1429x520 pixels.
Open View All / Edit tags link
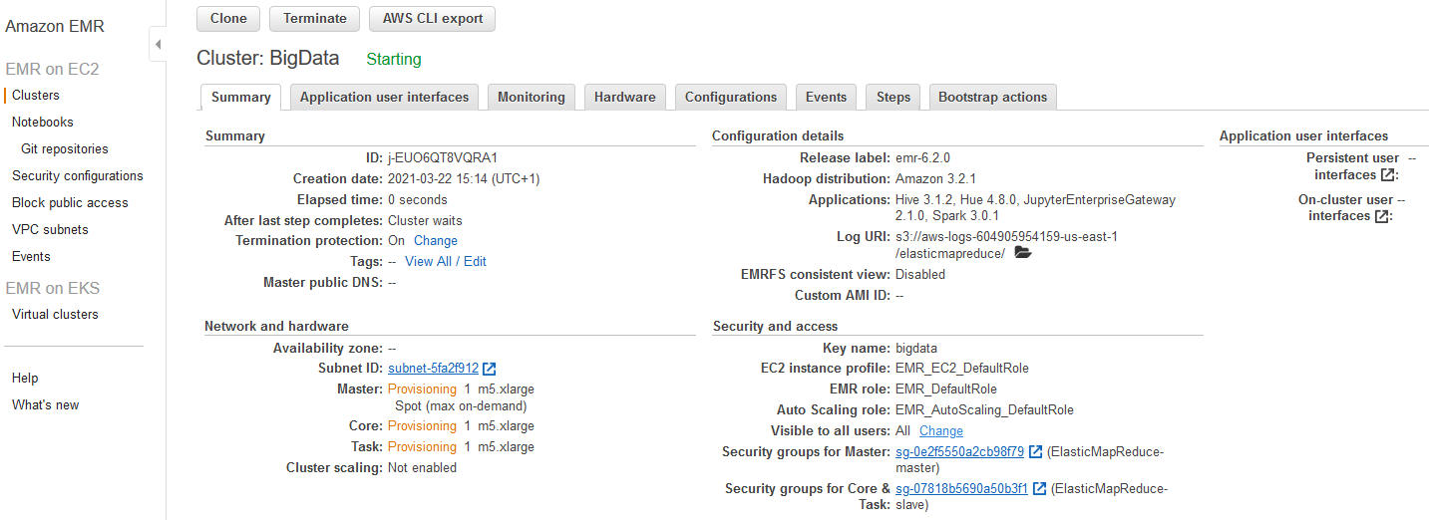point(445,262)
